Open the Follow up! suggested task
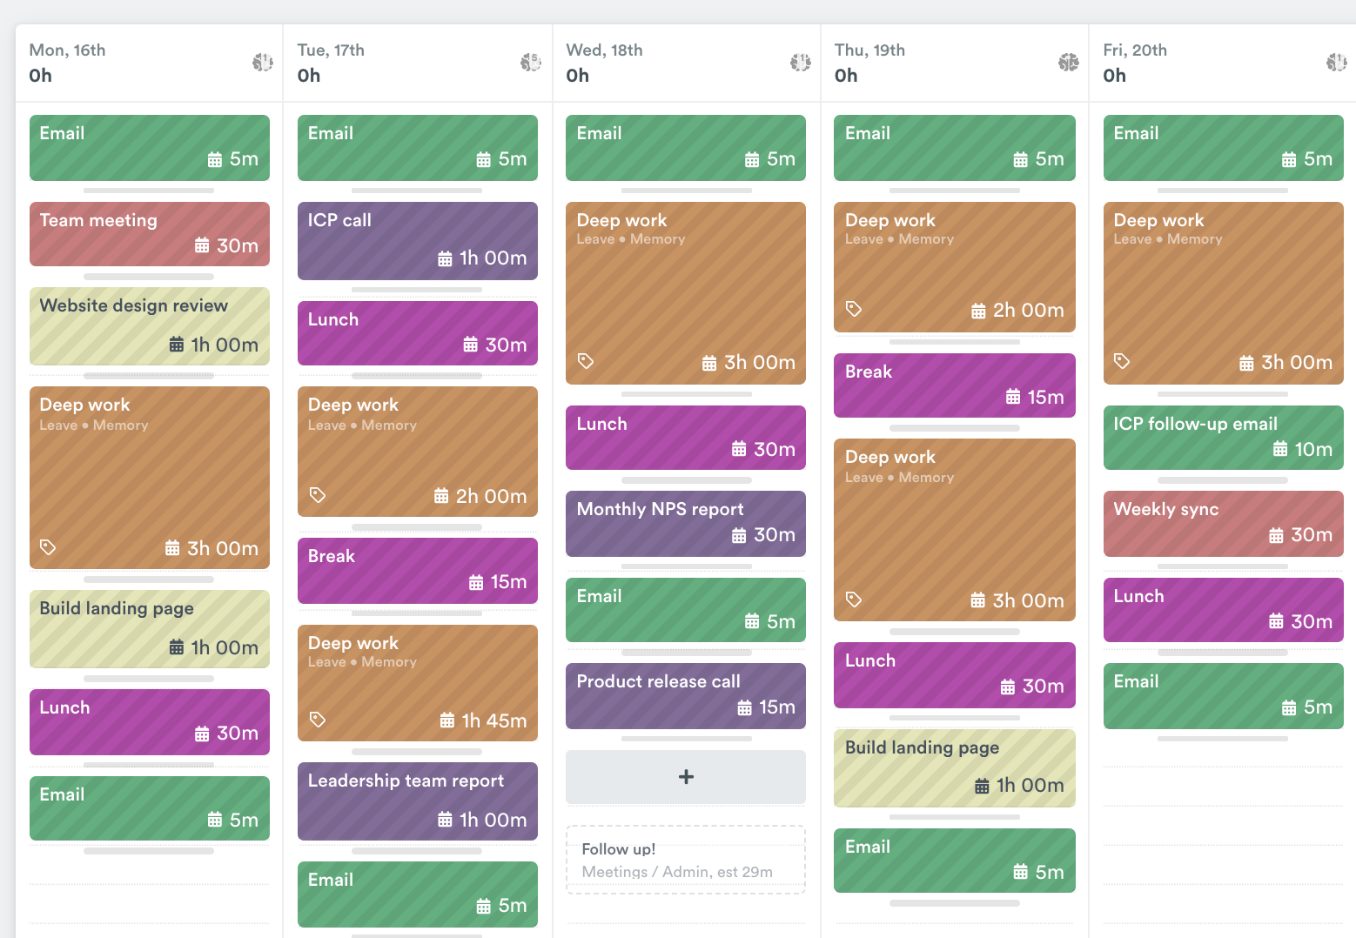The width and height of the screenshot is (1356, 938). click(685, 860)
